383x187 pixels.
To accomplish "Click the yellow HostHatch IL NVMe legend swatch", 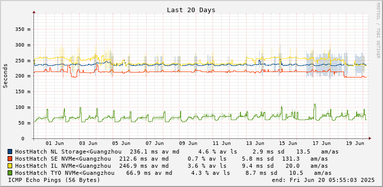I will (10, 166).
